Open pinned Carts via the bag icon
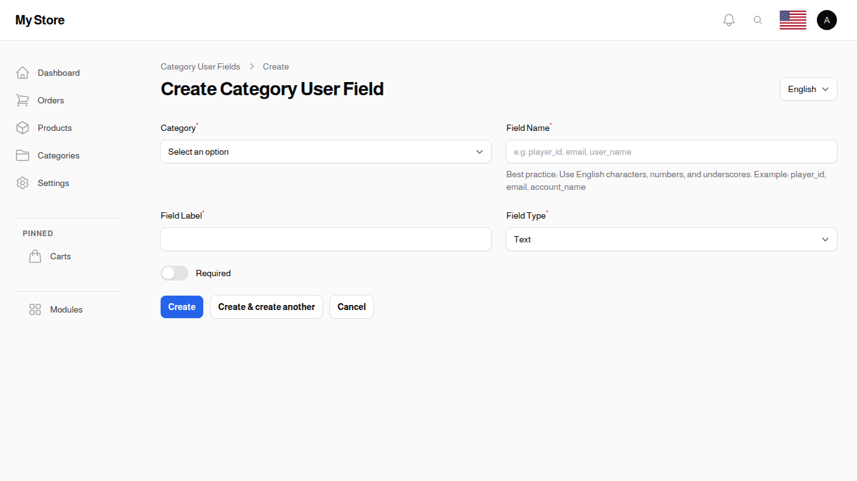The height and width of the screenshot is (481, 857). click(35, 256)
